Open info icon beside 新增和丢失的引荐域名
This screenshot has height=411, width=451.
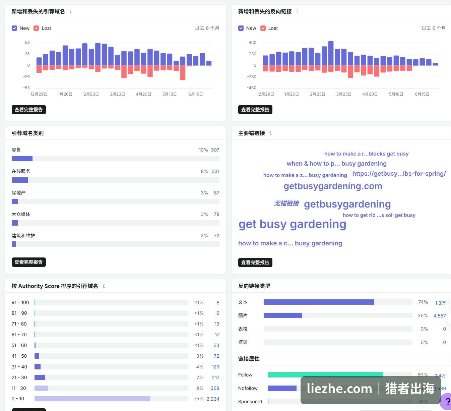(x=71, y=11)
